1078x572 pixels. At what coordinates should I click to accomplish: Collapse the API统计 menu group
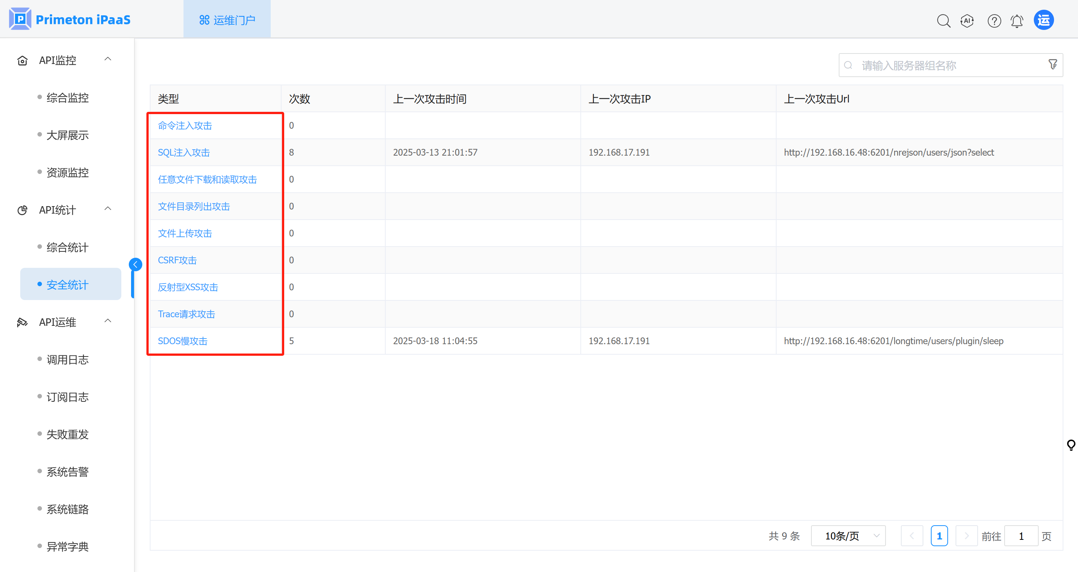(x=107, y=209)
